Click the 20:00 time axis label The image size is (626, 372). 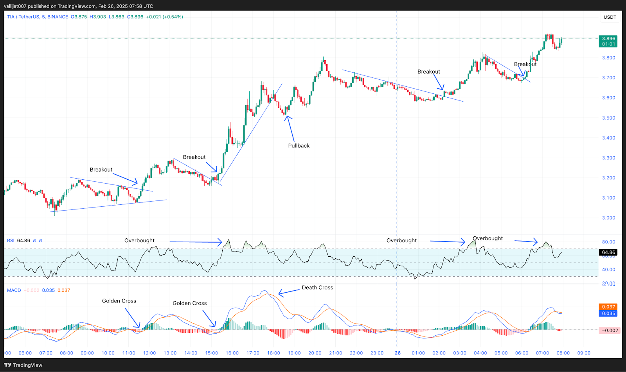pos(315,353)
